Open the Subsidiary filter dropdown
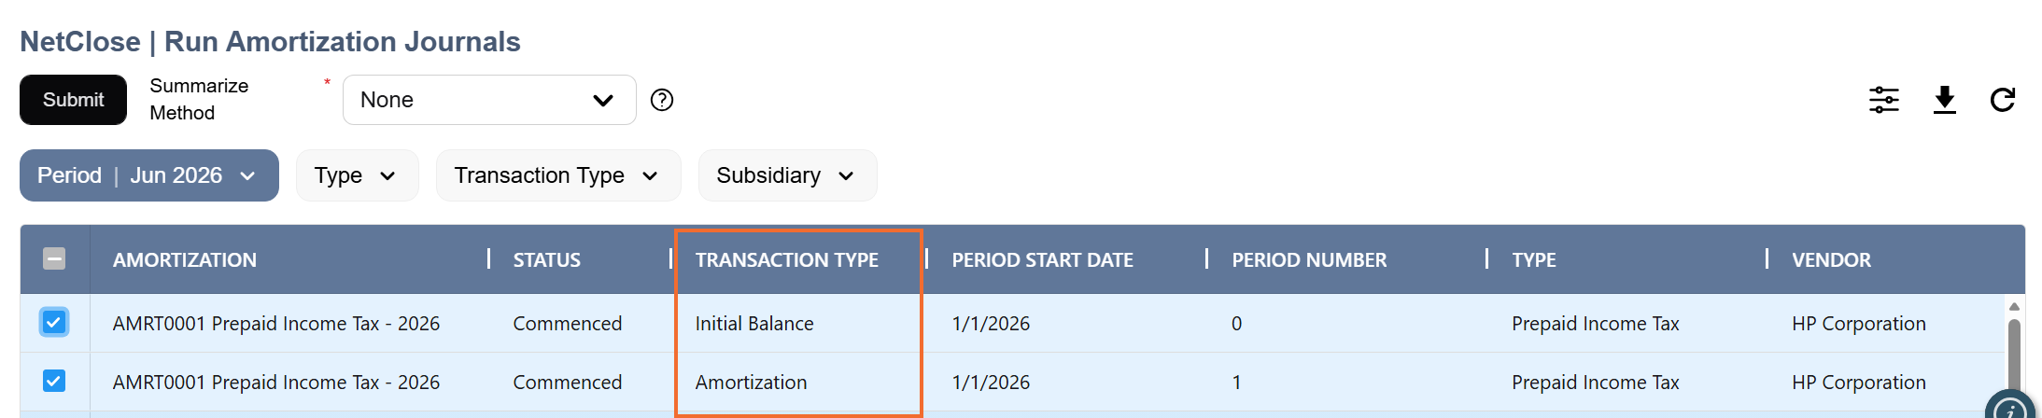Screen dimensions: 2042x418 [x=787, y=175]
